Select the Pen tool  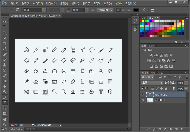(5, 97)
